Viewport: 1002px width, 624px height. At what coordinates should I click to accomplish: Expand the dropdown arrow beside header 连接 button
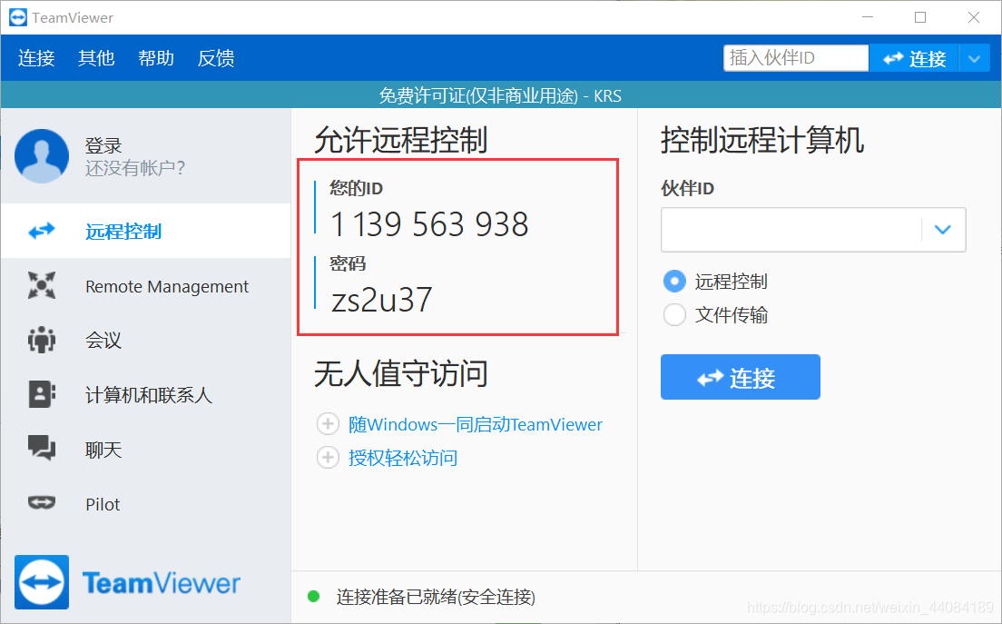click(x=975, y=59)
